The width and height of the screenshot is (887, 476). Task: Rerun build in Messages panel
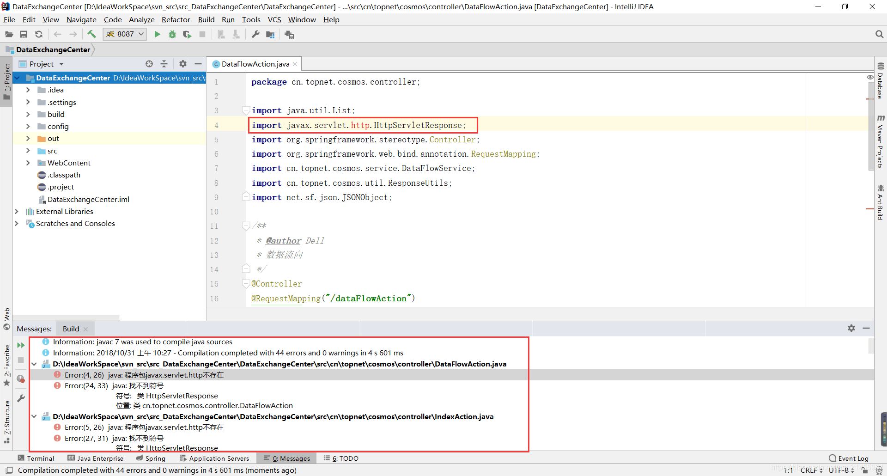[21, 345]
